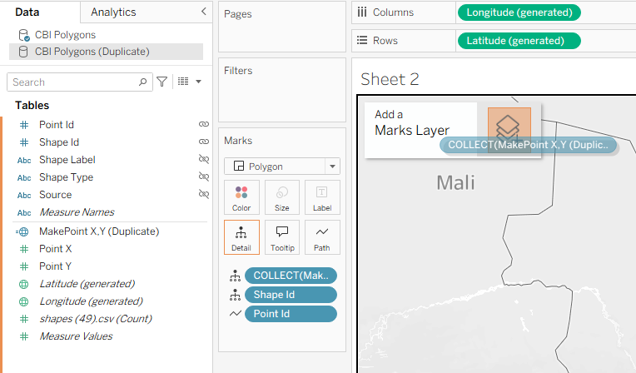
Task: Select the Measure Names field
Action: [77, 211]
